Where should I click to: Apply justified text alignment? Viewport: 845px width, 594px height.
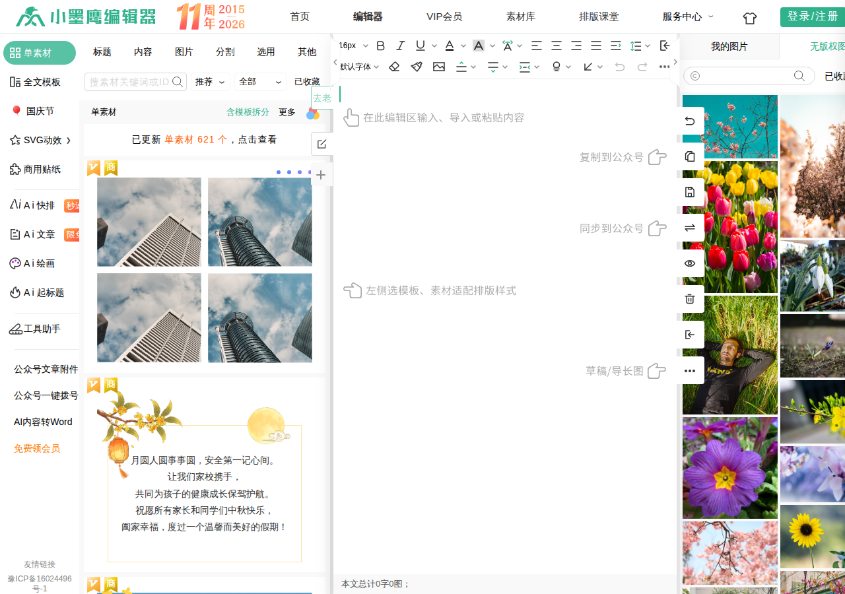pos(596,46)
